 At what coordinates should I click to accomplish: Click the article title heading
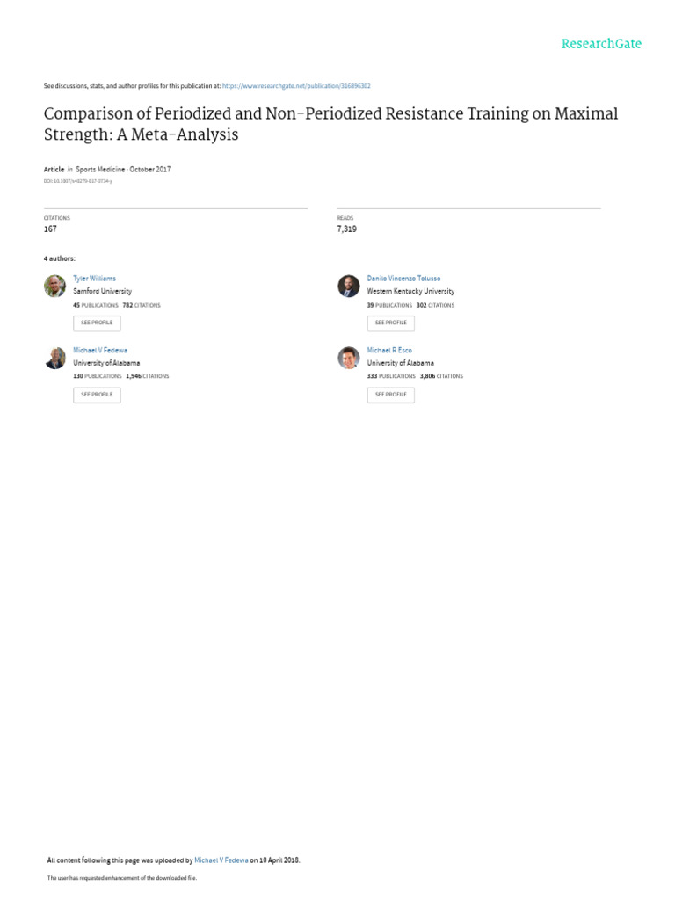coord(330,123)
